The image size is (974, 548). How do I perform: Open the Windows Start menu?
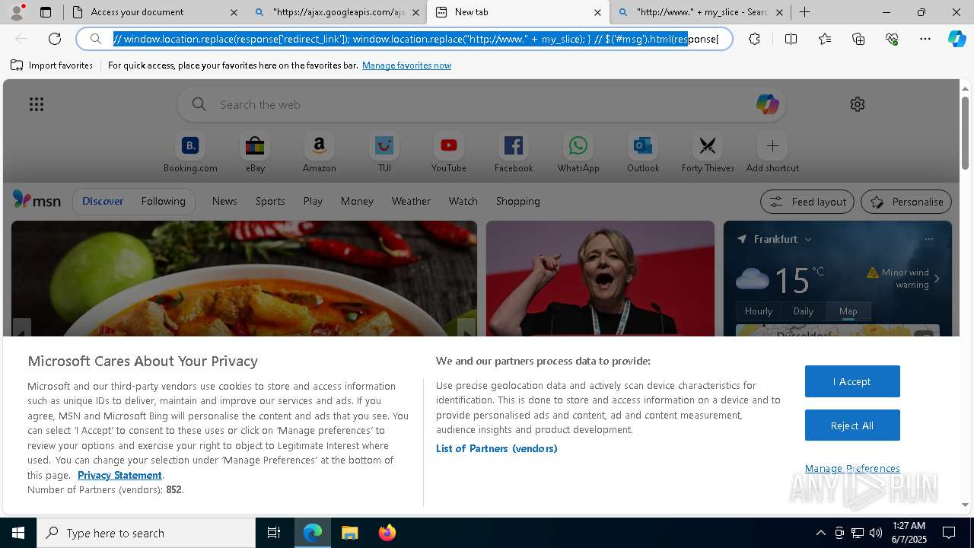tap(18, 533)
